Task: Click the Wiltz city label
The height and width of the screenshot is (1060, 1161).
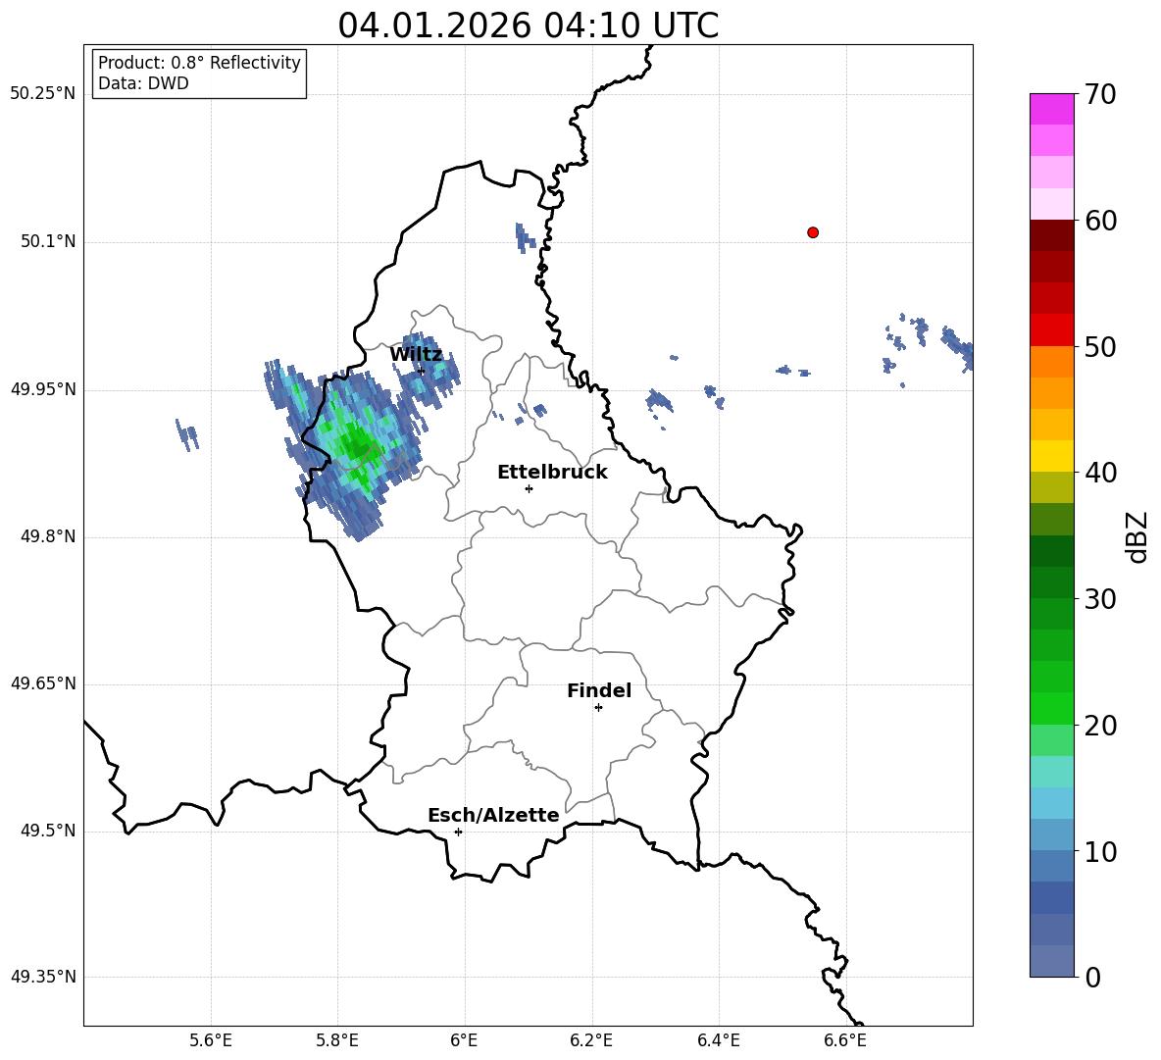Action: 416,355
